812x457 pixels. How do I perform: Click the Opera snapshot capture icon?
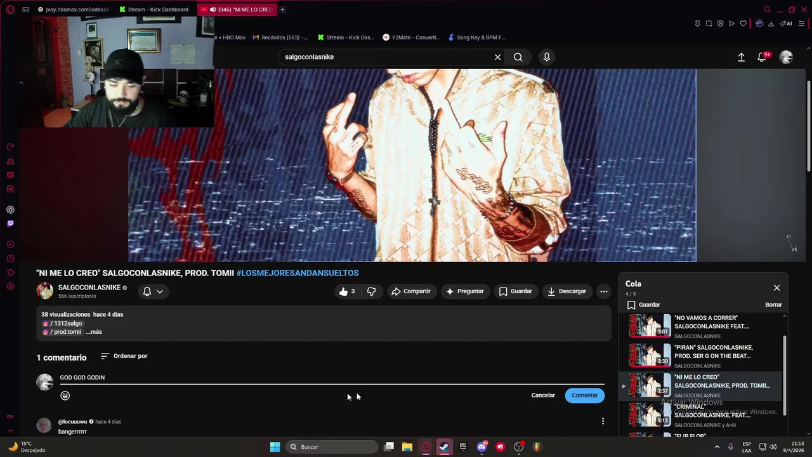coord(709,23)
